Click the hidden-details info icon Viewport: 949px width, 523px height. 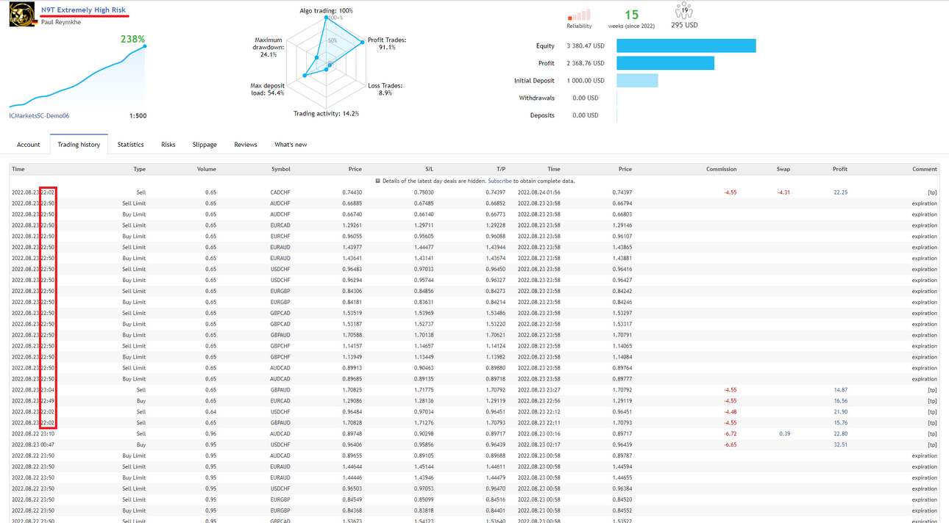pos(378,181)
